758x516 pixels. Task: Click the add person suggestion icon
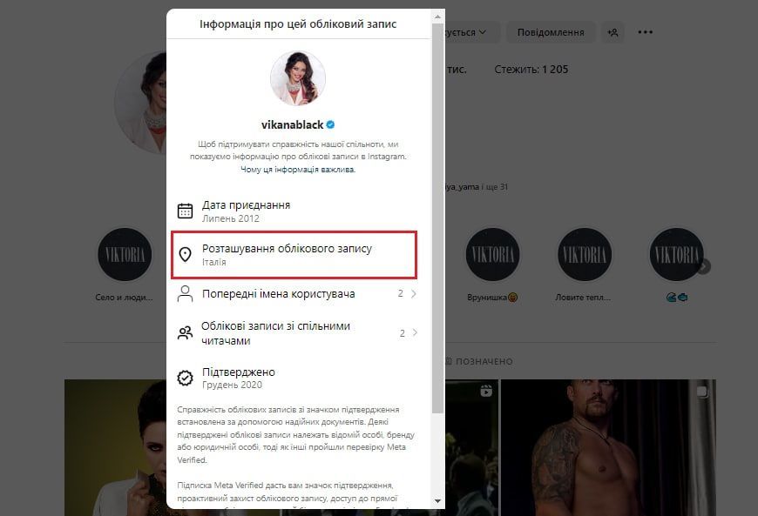tap(612, 32)
